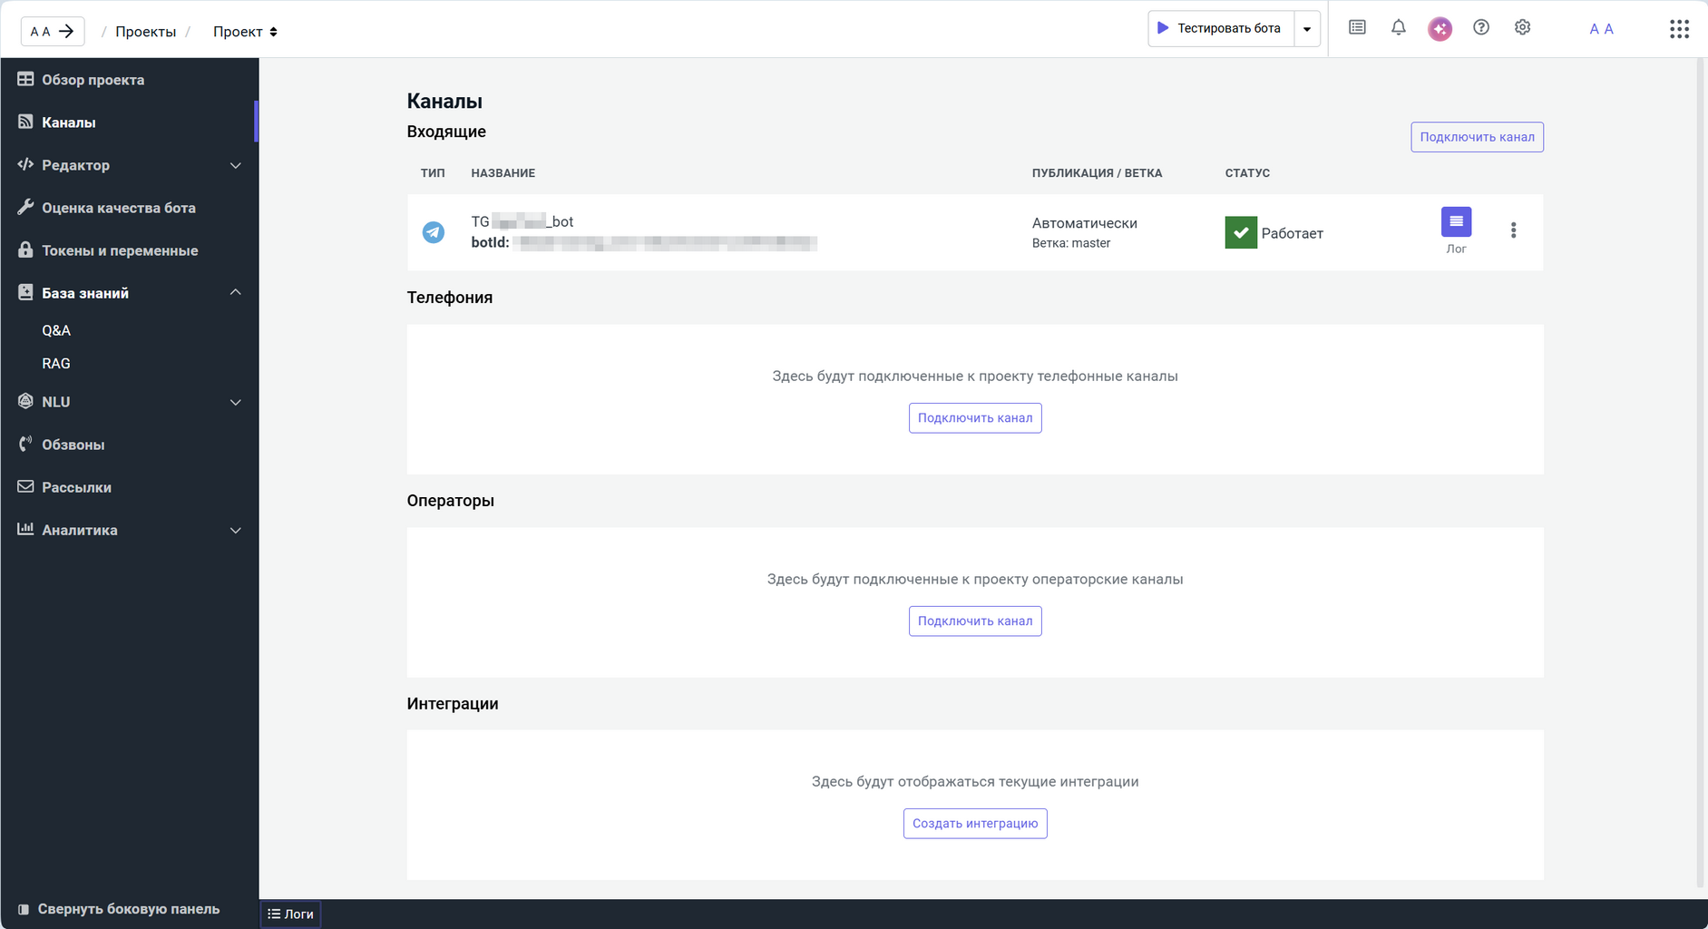Expand the NLU sidebar section
This screenshot has height=929, width=1708.
pos(129,402)
